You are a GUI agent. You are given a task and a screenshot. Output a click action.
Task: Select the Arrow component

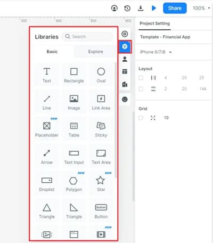point(47,157)
